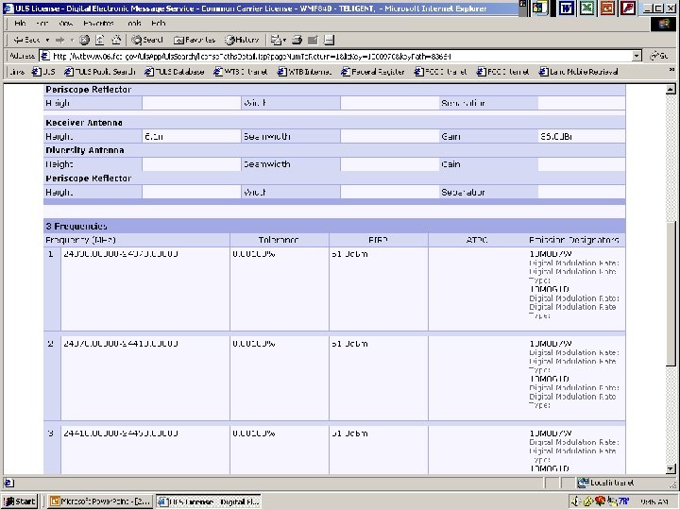Open the WTB Intranet link
The image size is (680, 510).
click(241, 72)
